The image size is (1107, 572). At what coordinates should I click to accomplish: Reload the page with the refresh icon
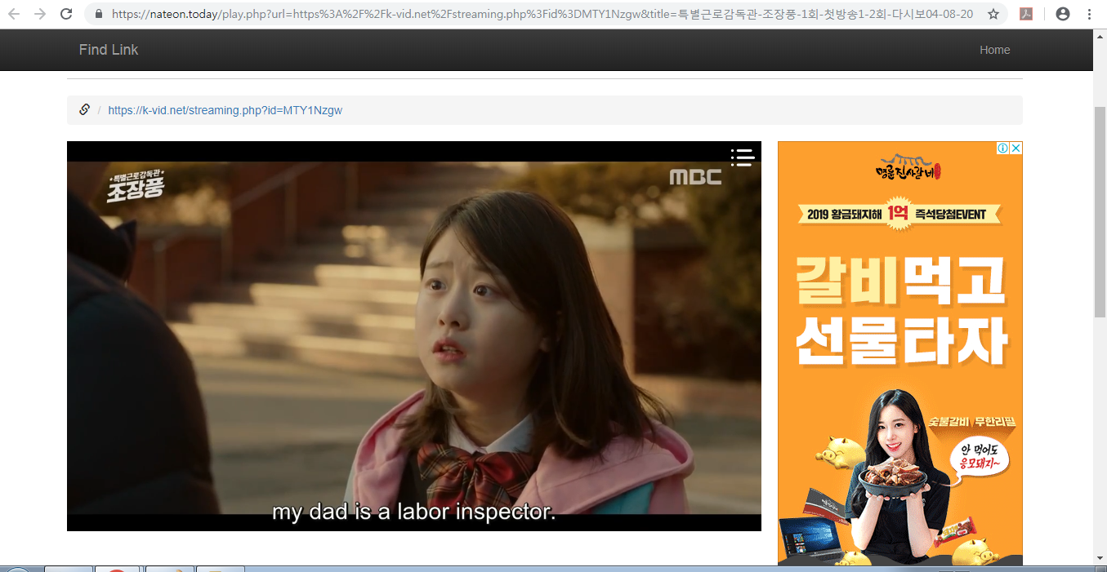pyautogui.click(x=67, y=14)
